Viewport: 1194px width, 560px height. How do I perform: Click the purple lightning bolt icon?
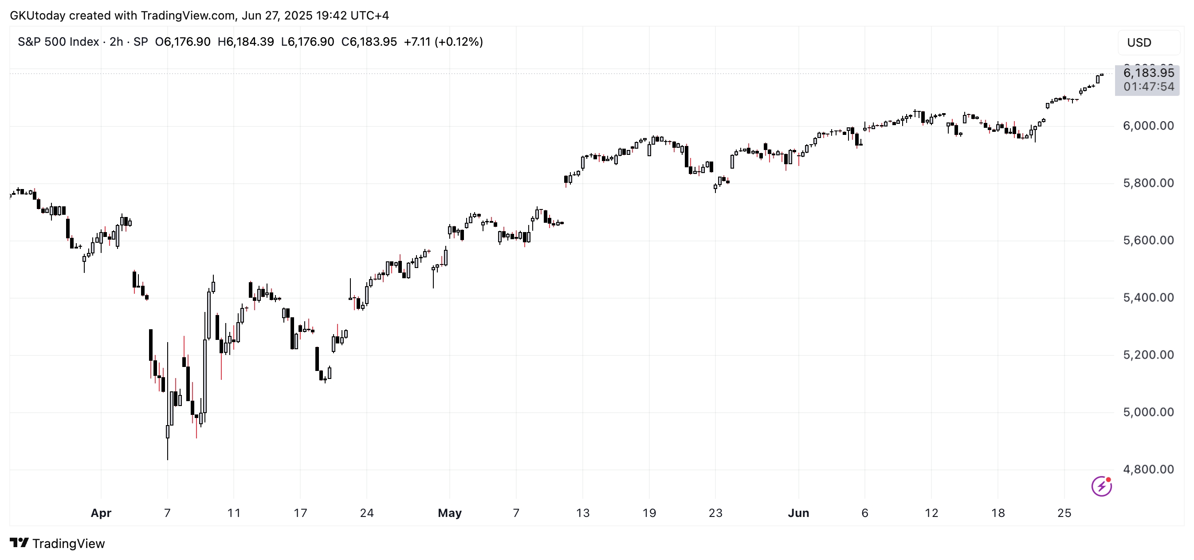1101,486
